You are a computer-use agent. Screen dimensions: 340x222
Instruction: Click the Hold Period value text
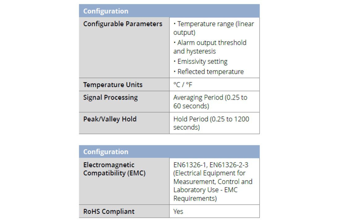pyautogui.click(x=211, y=123)
